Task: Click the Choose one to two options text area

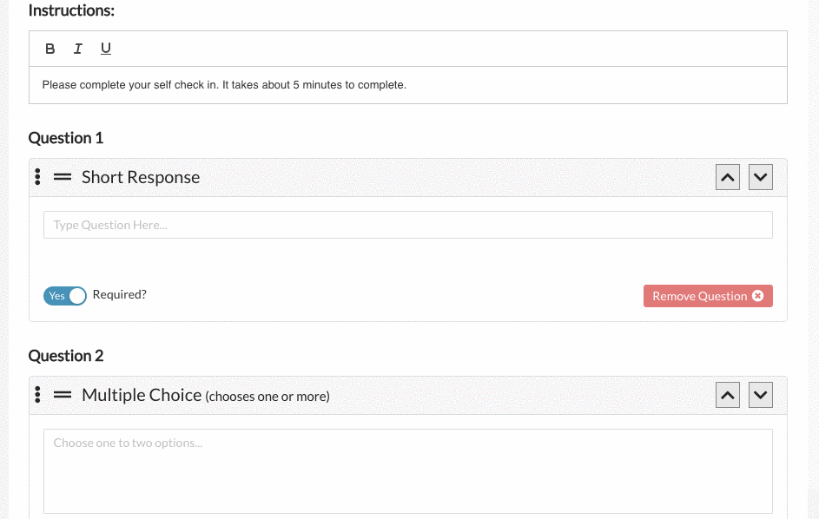Action: (407, 470)
